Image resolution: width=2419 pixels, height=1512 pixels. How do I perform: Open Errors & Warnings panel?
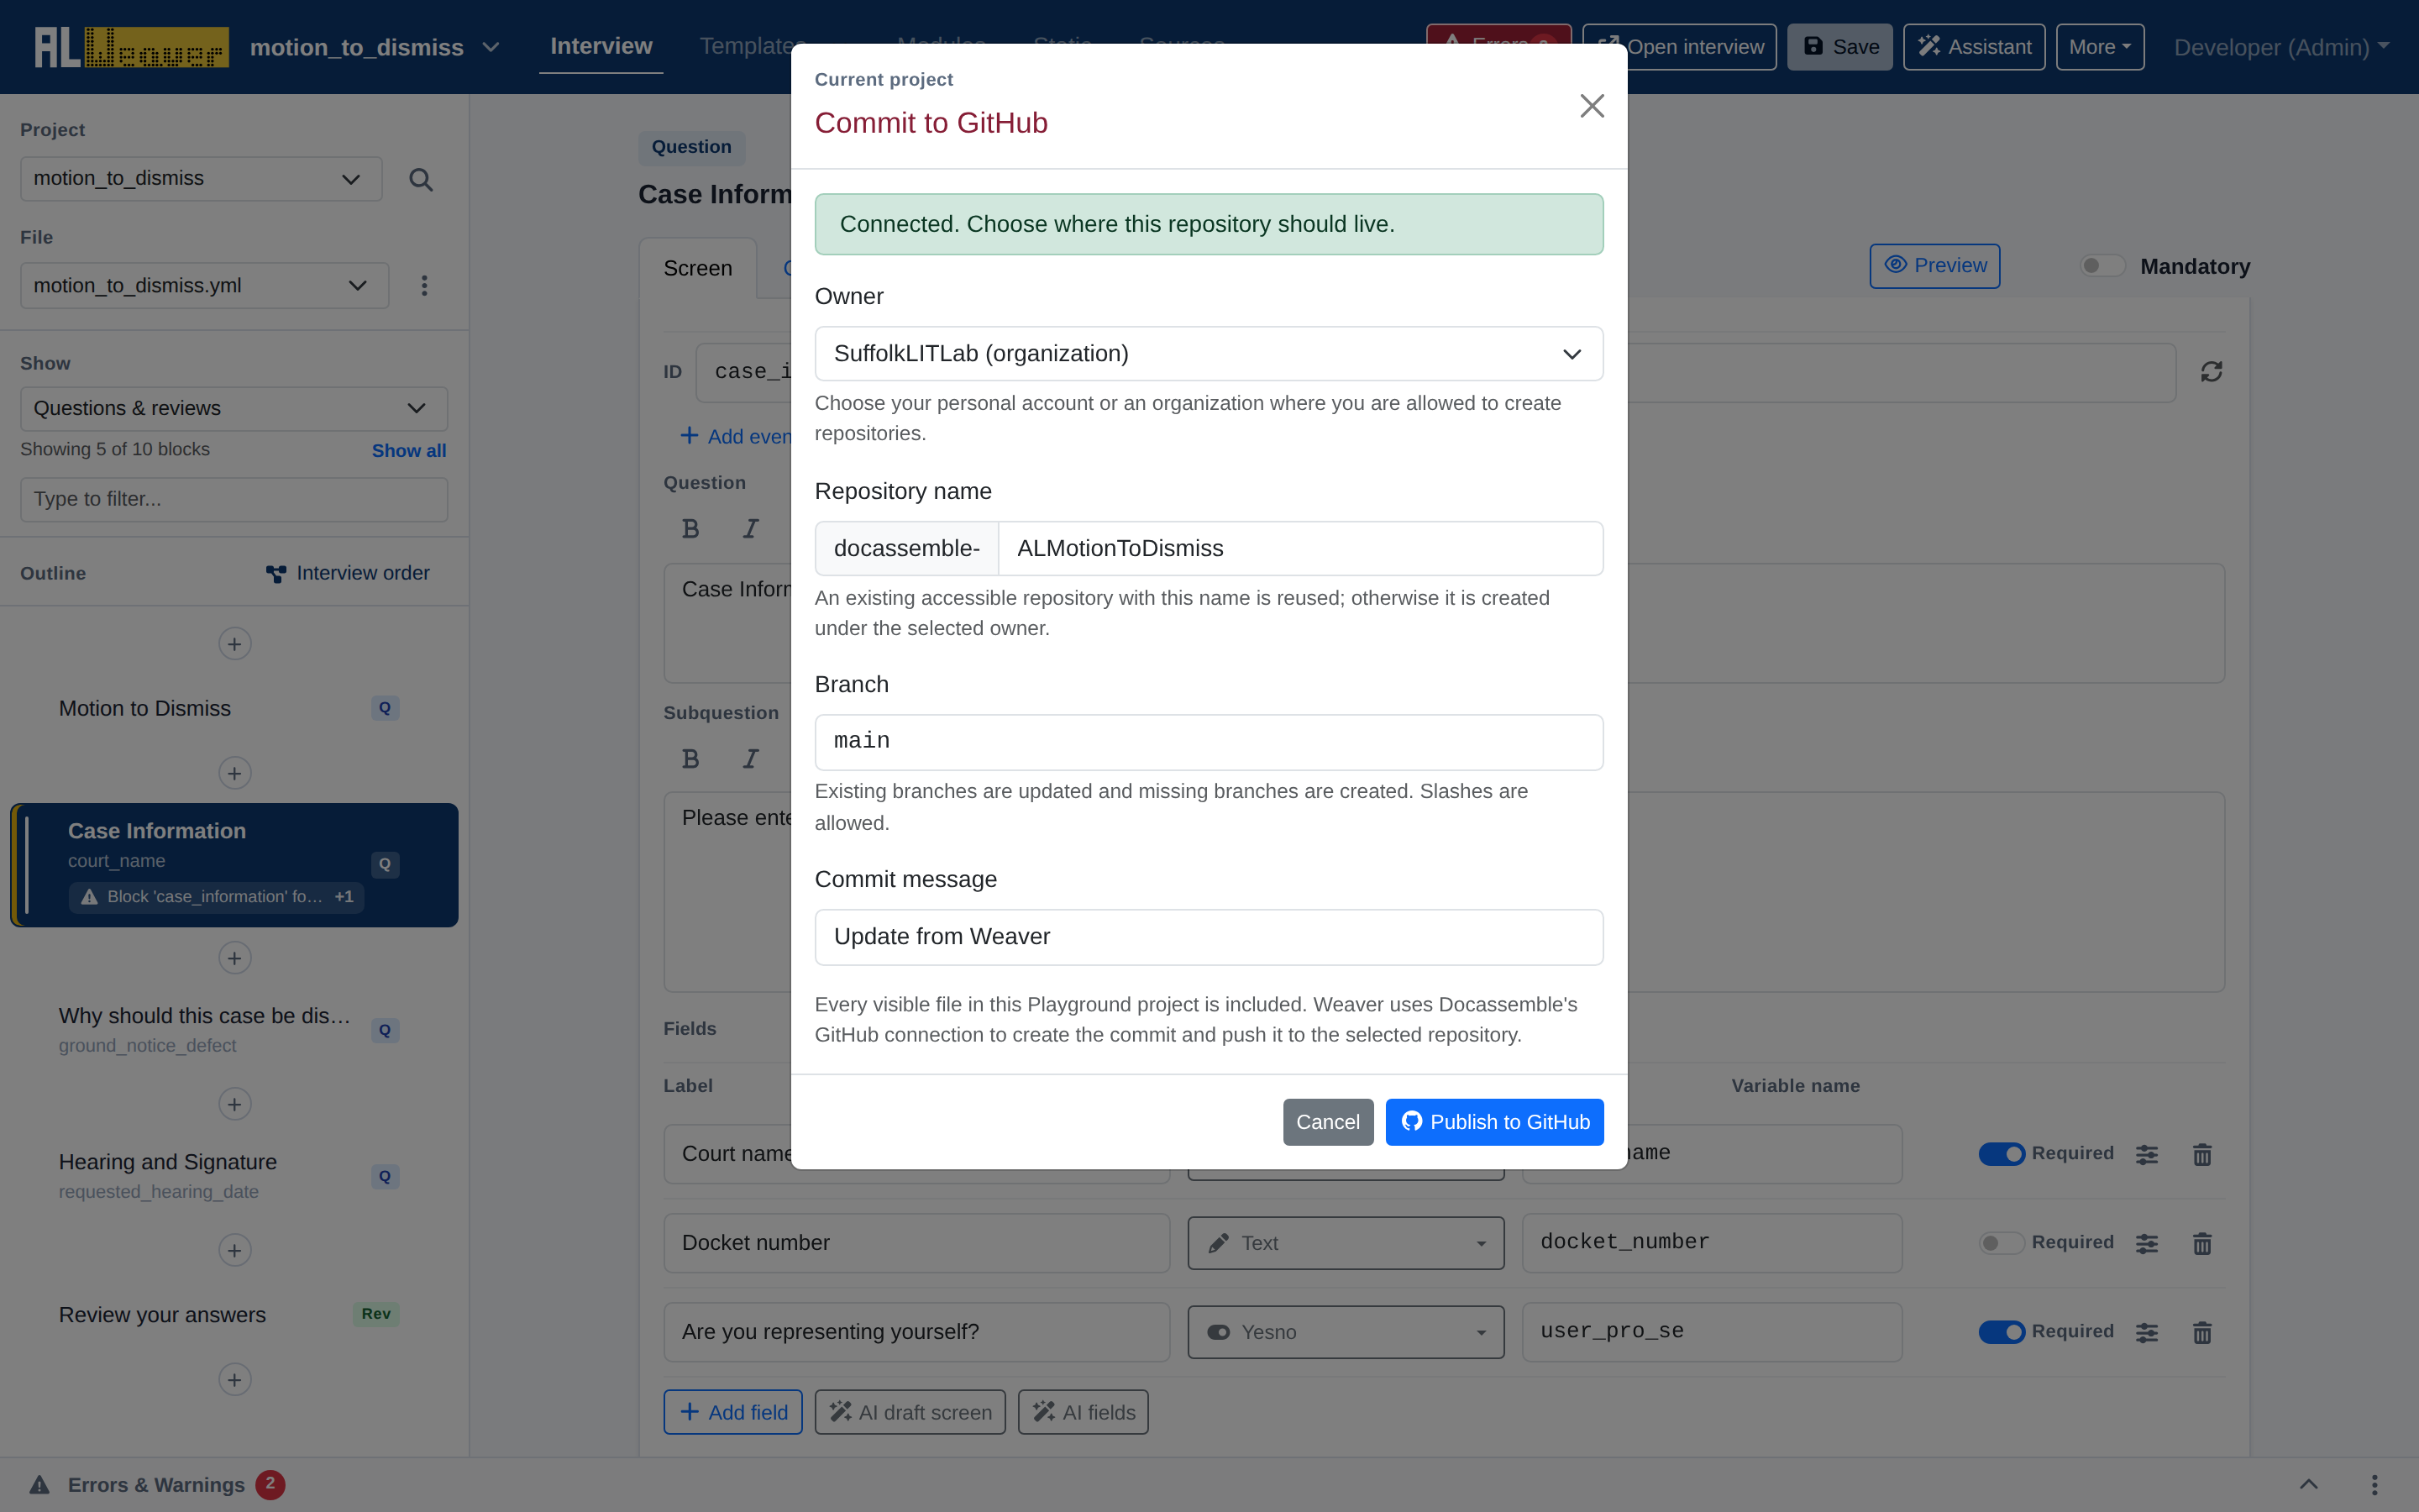coord(156,1485)
